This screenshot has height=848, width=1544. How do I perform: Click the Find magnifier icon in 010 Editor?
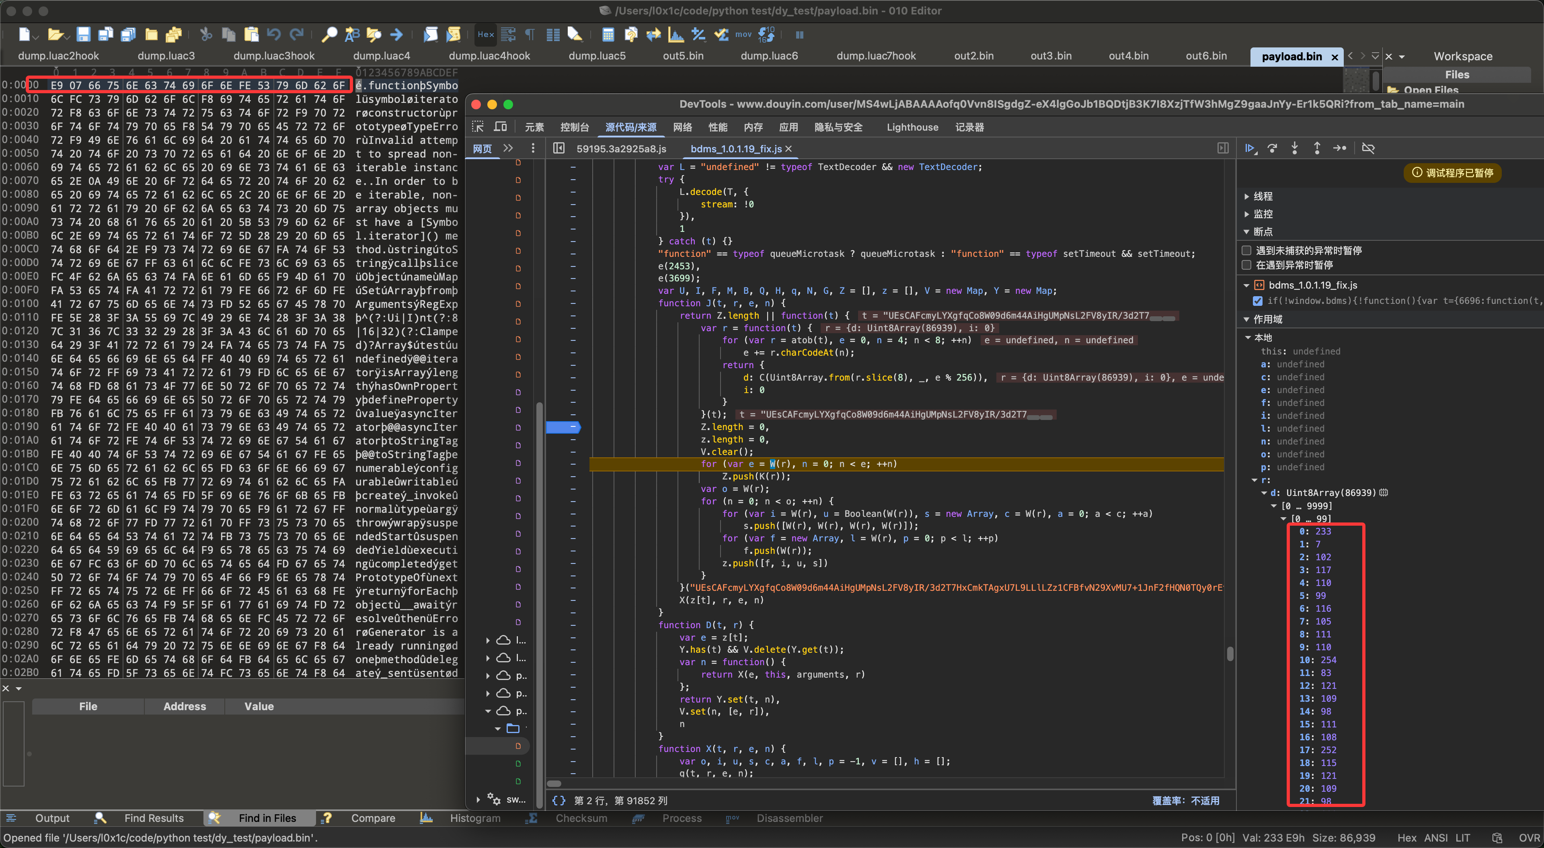[x=329, y=35]
